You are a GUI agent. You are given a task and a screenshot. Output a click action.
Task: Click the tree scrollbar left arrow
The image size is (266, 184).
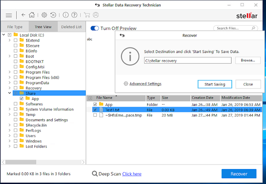(3, 162)
